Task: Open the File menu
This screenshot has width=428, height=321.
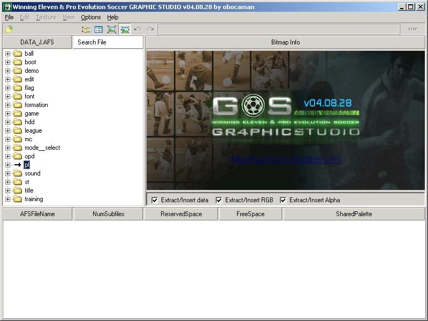Action: point(9,17)
